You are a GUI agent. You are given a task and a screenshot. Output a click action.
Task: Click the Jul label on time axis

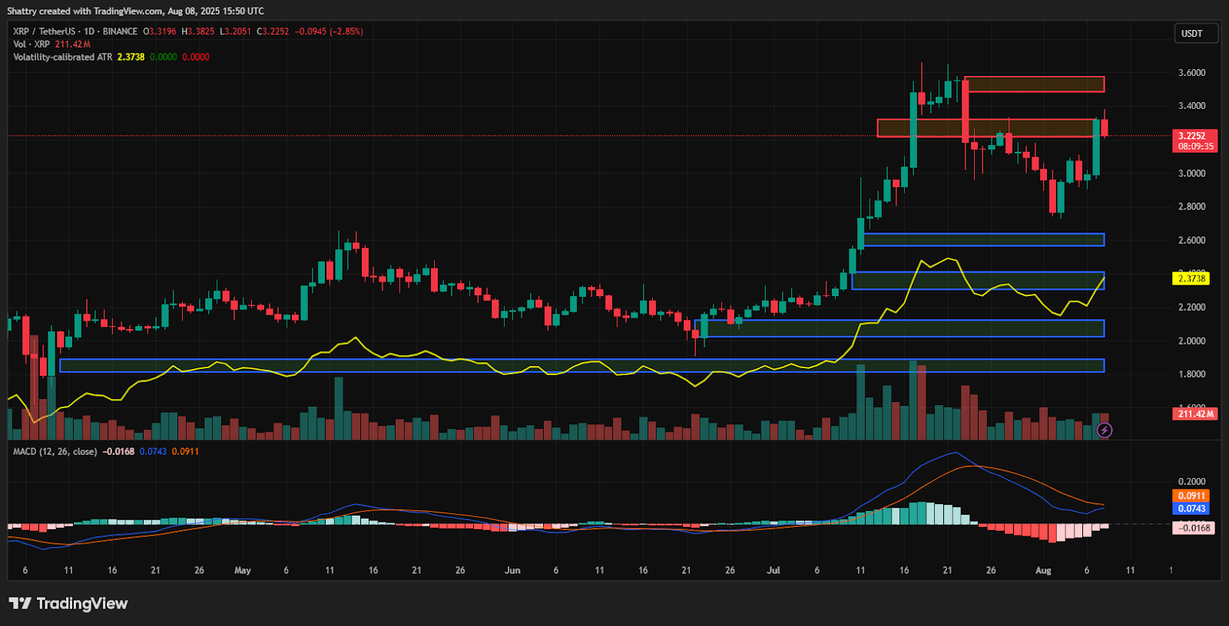click(x=774, y=570)
